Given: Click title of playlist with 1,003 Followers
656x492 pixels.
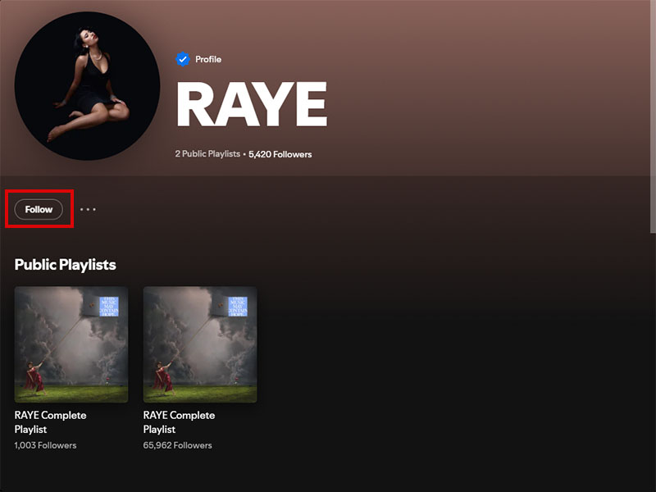Looking at the screenshot, I should tap(50, 422).
